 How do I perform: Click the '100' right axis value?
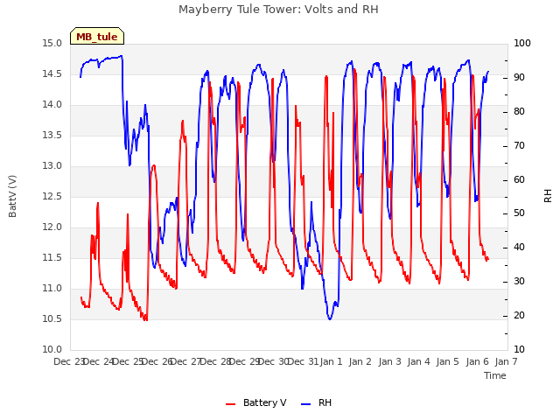point(522,44)
